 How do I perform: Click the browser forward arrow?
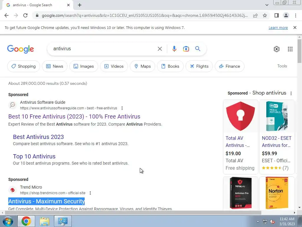pyautogui.click(x=16, y=15)
